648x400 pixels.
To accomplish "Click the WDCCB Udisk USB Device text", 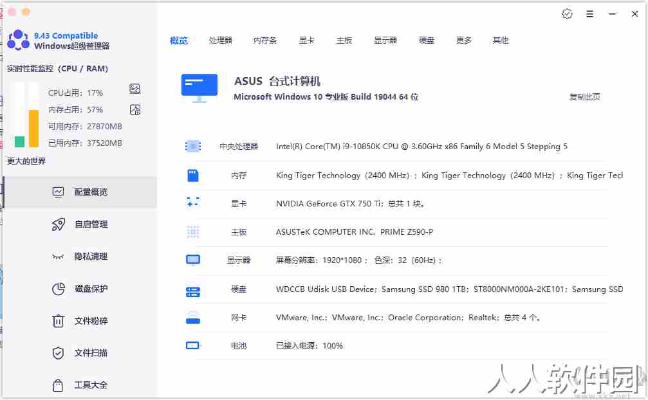I will point(449,289).
